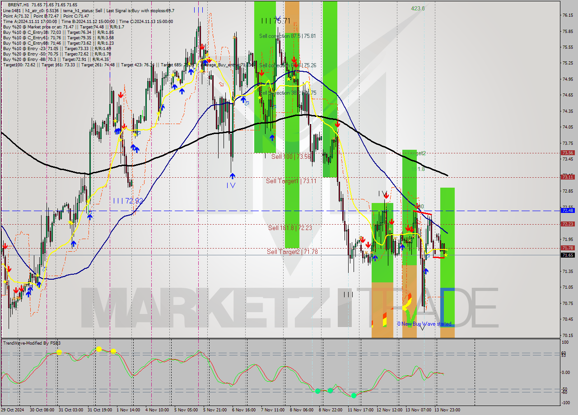Image resolution: width=578 pixels, height=415 pixels.
Task: Click the 'Sell Target2 | 71.78' label
Action: click(292, 252)
